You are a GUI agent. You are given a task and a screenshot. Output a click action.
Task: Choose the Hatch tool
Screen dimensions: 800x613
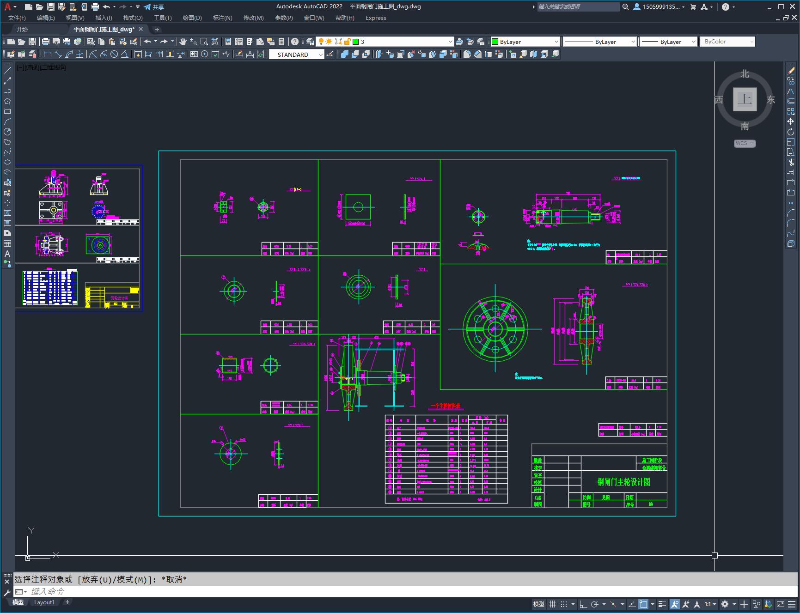(x=7, y=213)
